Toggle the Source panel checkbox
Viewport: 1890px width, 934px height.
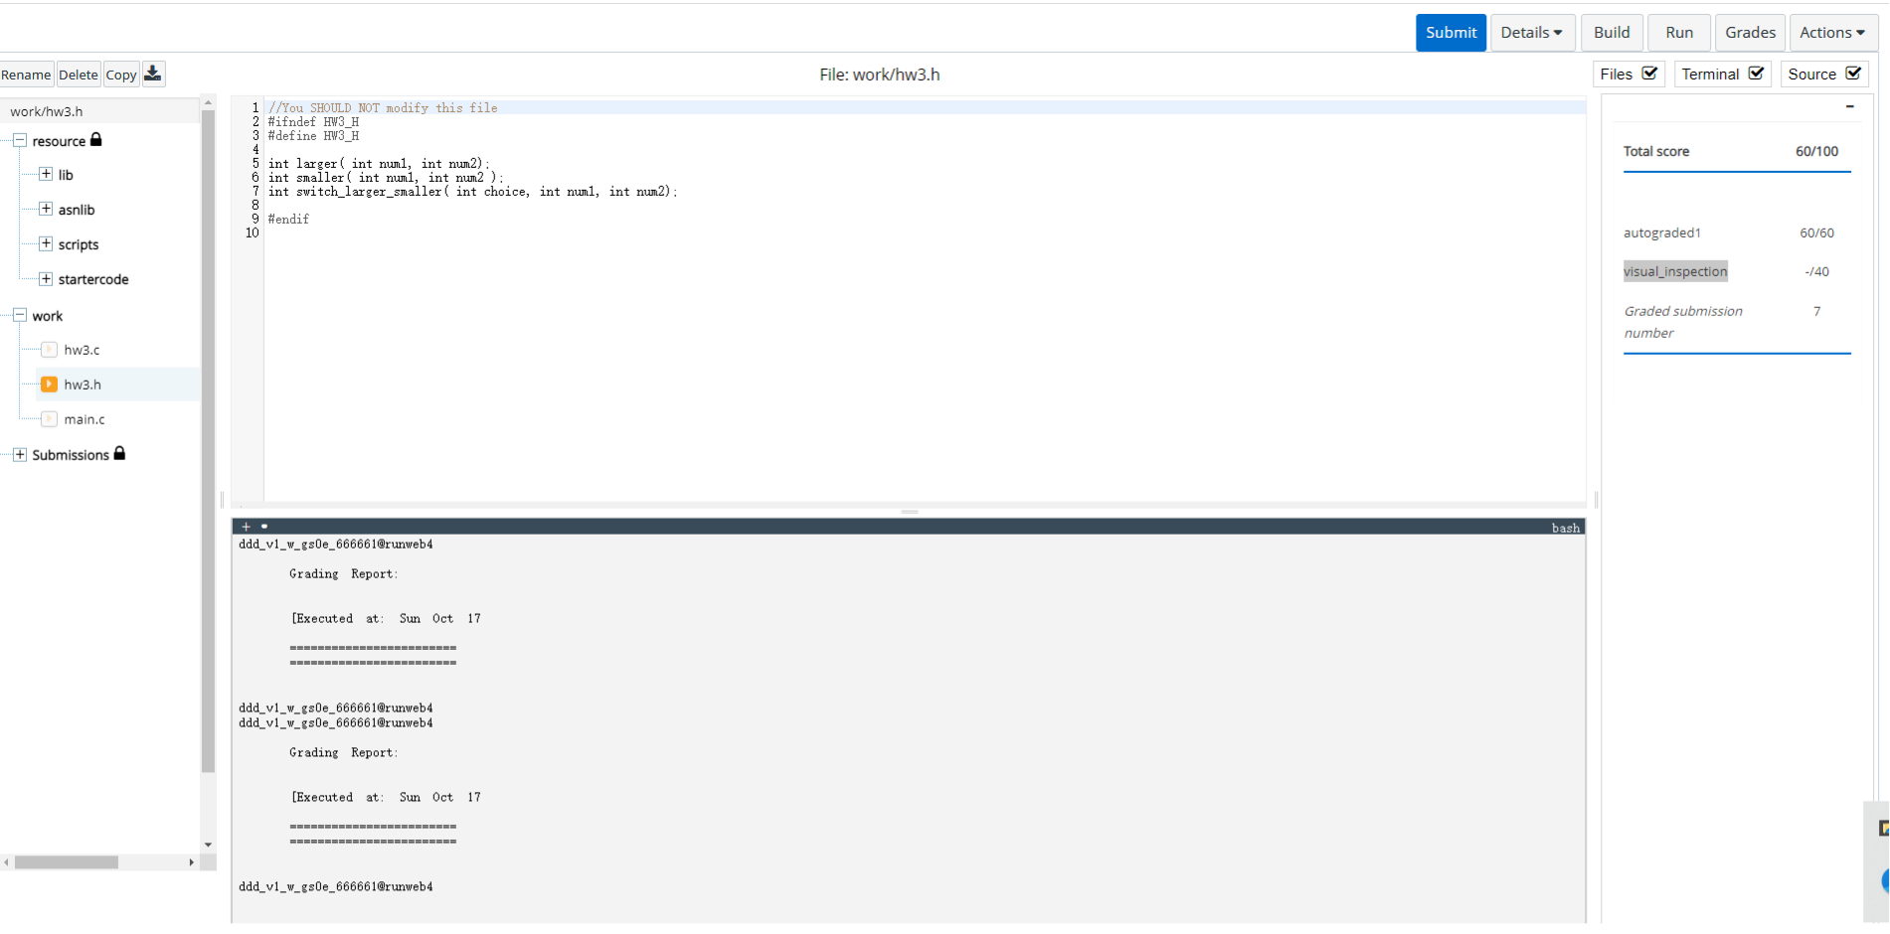tap(1853, 74)
